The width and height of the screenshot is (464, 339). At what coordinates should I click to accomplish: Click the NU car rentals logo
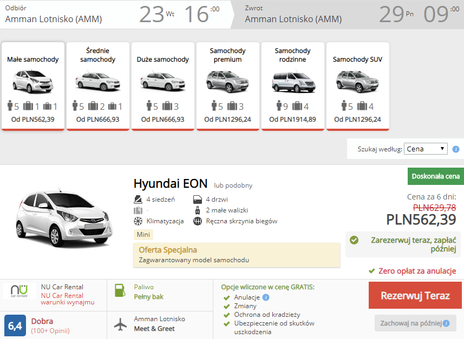point(19,291)
